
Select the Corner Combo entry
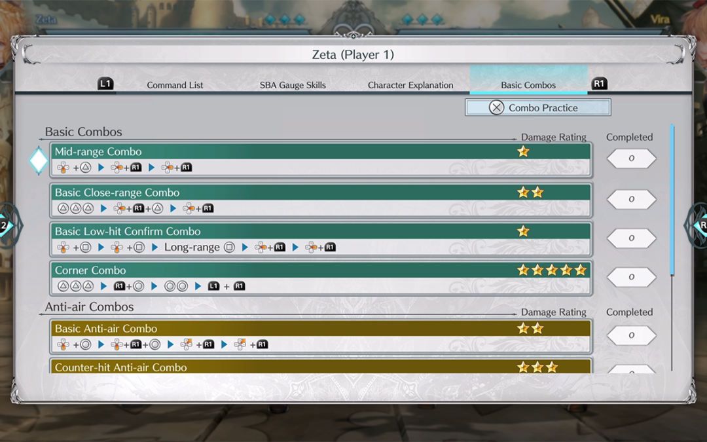tap(321, 278)
